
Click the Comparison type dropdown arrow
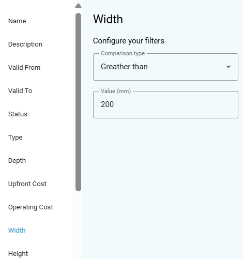[229, 67]
